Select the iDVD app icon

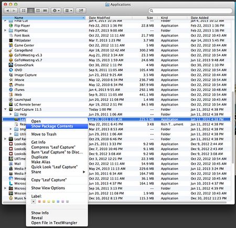coord(11,70)
